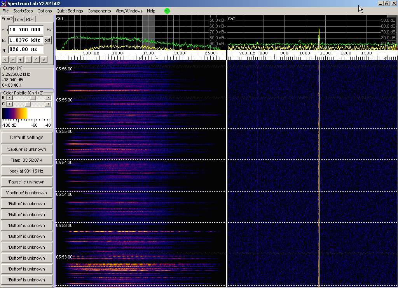This screenshot has height=288, width=398.
Task: Click the 'opt' button beside fc field
Action: [x=47, y=40]
